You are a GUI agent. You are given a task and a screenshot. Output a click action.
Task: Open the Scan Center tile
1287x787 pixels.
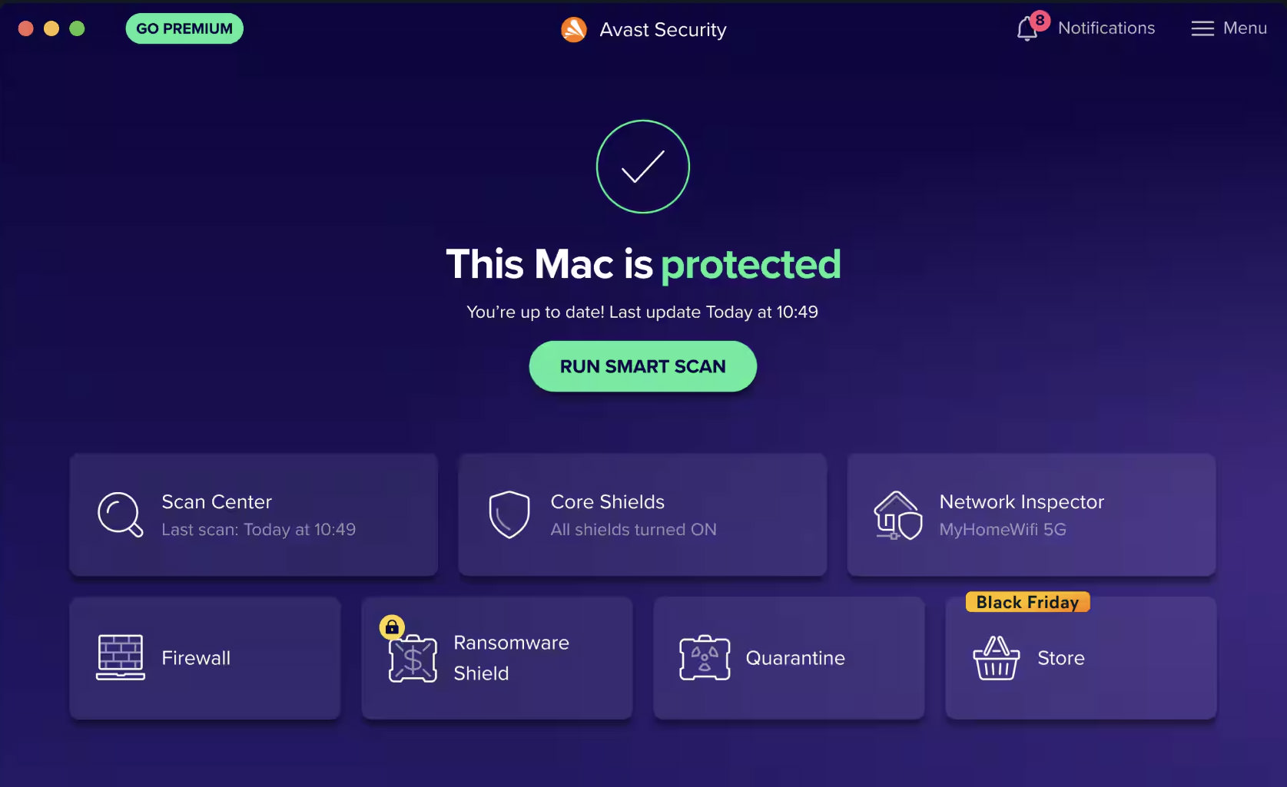pyautogui.click(x=254, y=514)
